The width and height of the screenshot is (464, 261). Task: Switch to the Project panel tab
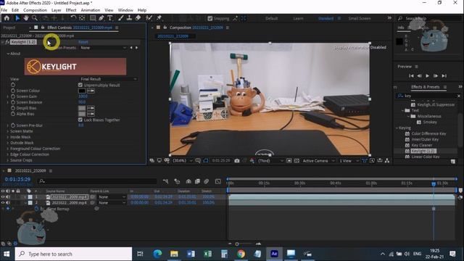pos(9,28)
